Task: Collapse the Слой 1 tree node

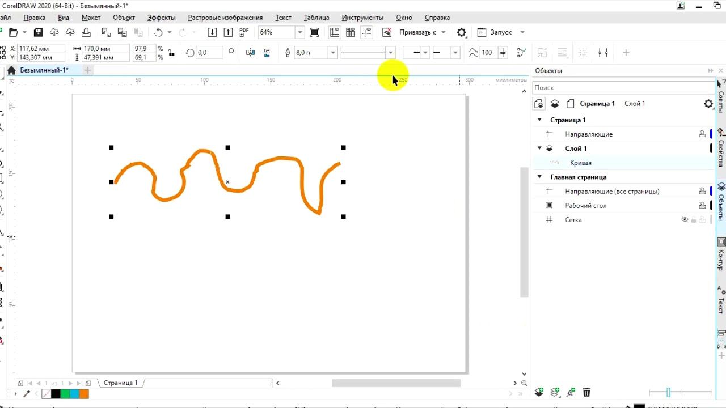Action: point(539,148)
